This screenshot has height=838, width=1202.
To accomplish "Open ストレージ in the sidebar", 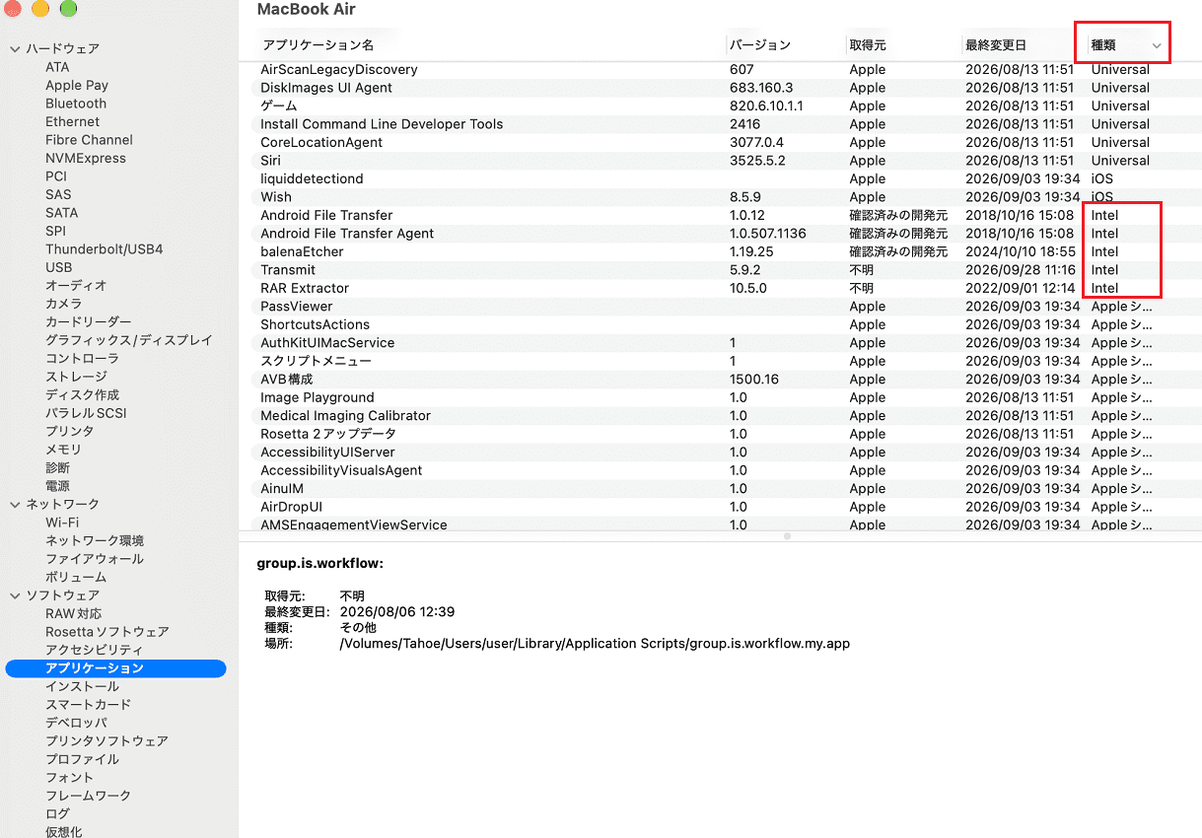I will tap(76, 377).
